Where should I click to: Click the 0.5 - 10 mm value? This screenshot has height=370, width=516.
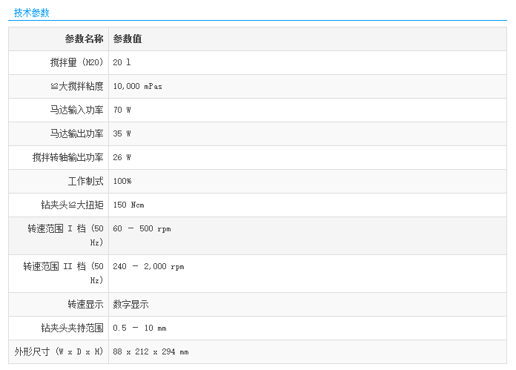pos(139,328)
